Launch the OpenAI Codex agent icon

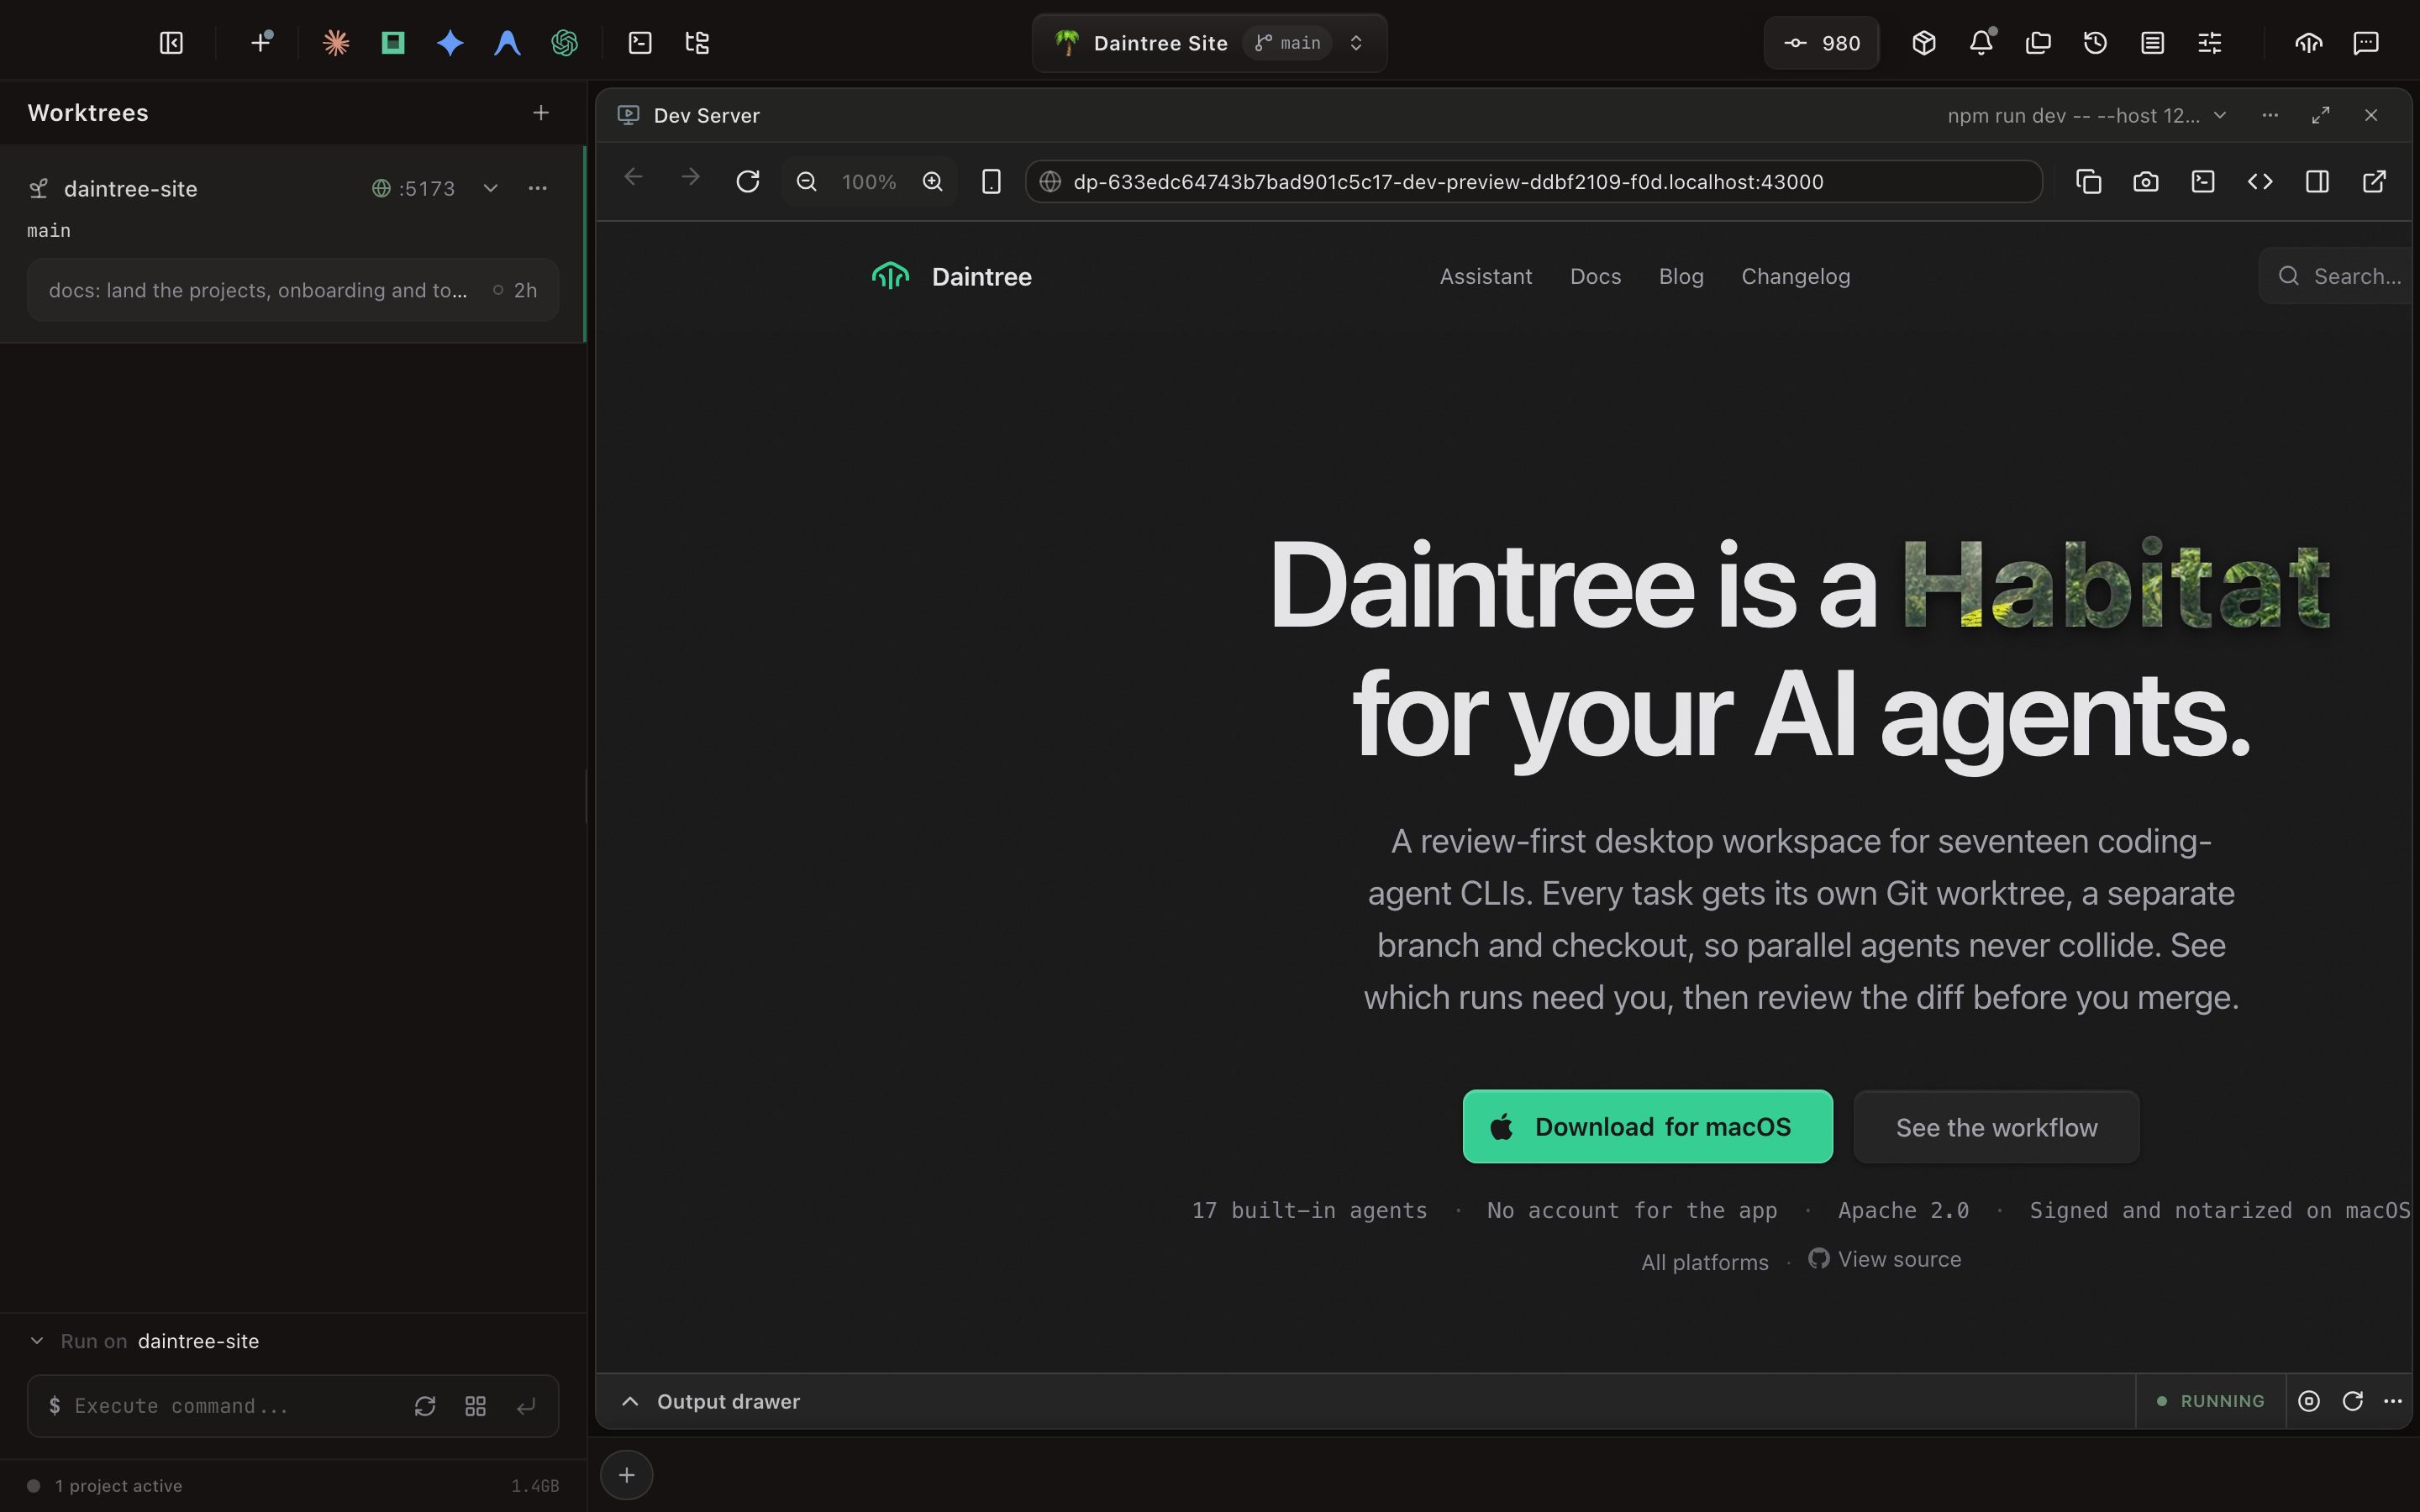pos(565,43)
